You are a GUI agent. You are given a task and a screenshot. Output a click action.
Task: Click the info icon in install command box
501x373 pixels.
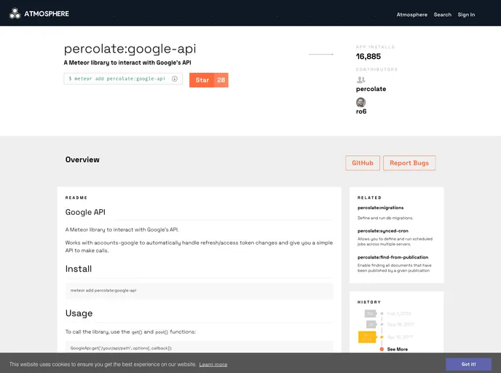[x=175, y=79]
